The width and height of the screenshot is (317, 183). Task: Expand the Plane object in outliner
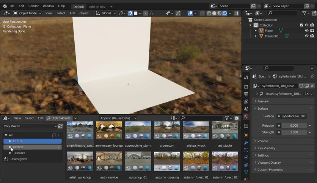[256, 31]
